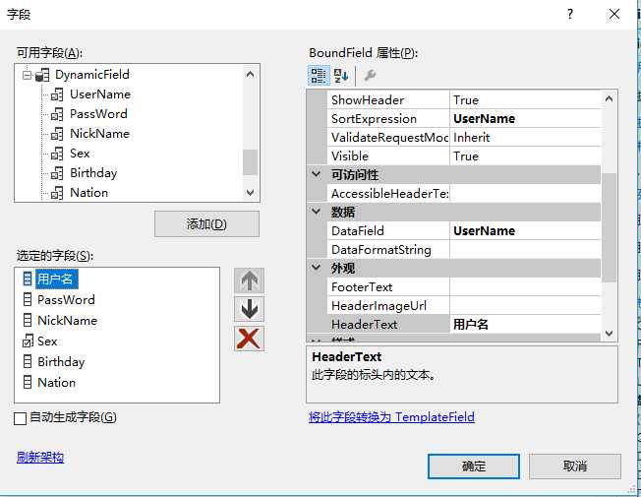The image size is (641, 497).
Task: Open Property Pages wrench icon
Action: 370,76
